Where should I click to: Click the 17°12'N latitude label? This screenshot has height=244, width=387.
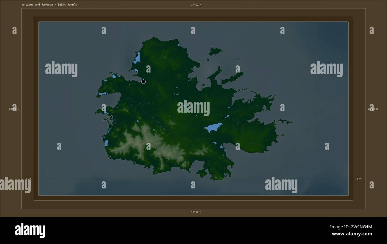(196, 5)
